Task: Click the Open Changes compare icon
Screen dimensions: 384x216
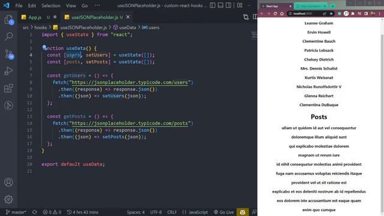Action: [246, 17]
